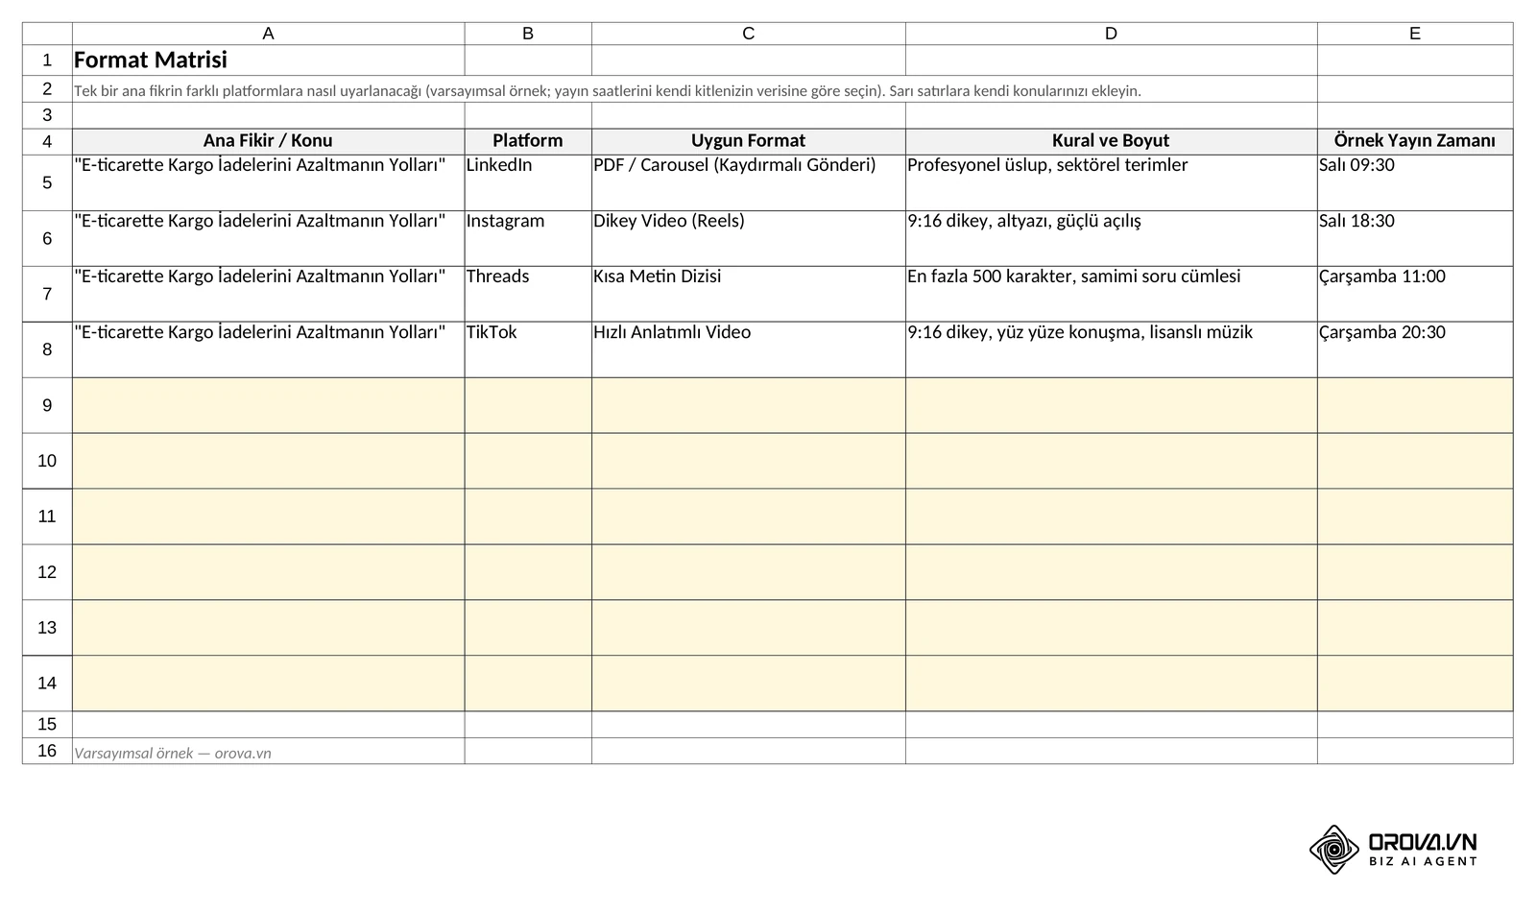This screenshot has width=1536, height=913.
Task: Select the 'Dikey Video (Reels)' cell
Action: pyautogui.click(x=748, y=238)
